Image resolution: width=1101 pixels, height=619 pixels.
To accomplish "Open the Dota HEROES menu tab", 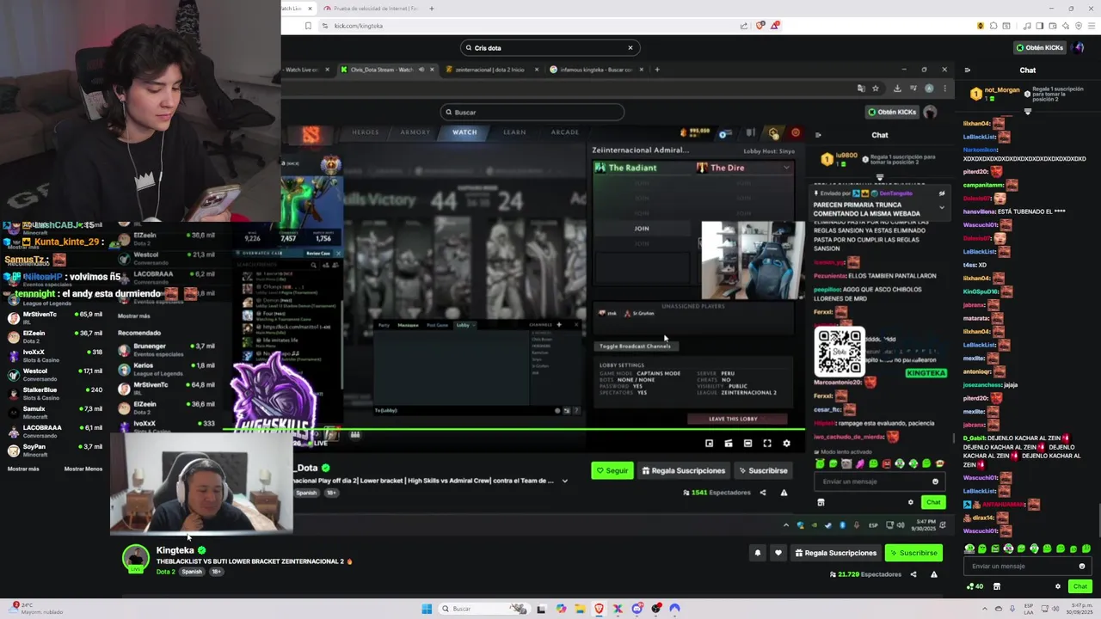I will pos(365,132).
